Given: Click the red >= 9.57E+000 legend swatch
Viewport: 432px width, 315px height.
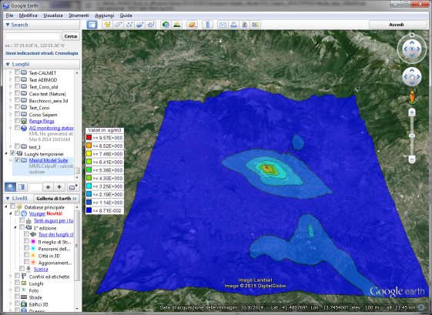Looking at the screenshot, I should pos(89,138).
